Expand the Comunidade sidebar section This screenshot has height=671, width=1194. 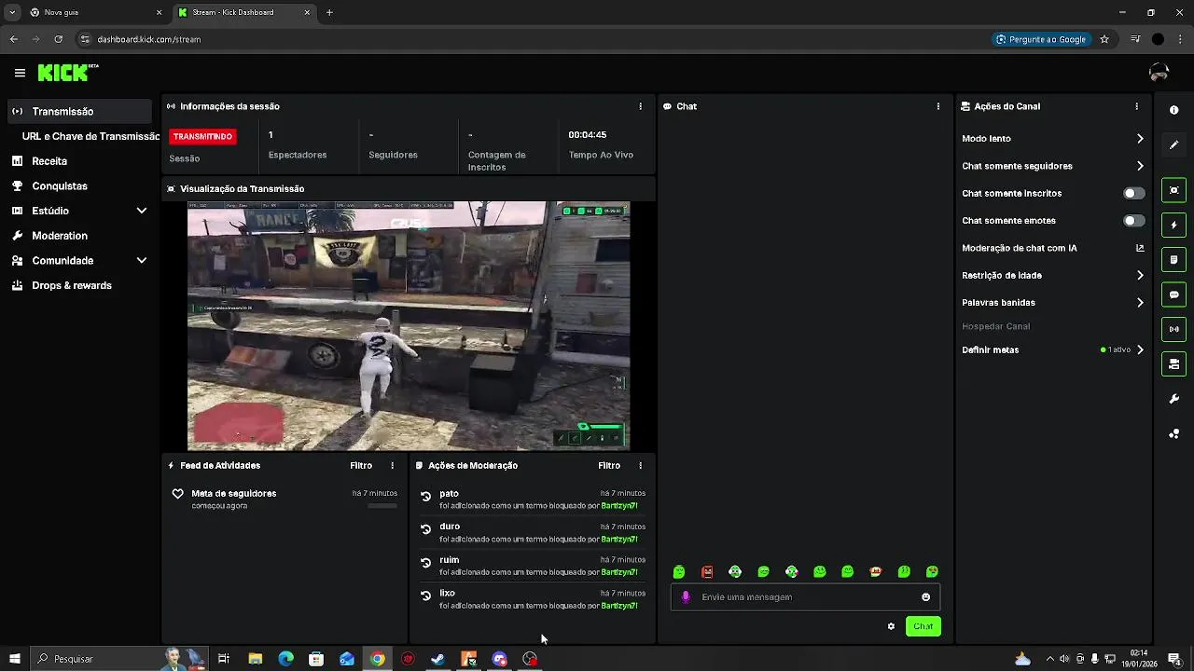point(142,261)
